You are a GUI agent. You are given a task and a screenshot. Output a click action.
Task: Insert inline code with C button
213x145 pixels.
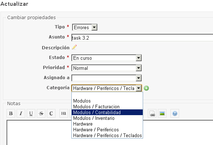click(51, 113)
